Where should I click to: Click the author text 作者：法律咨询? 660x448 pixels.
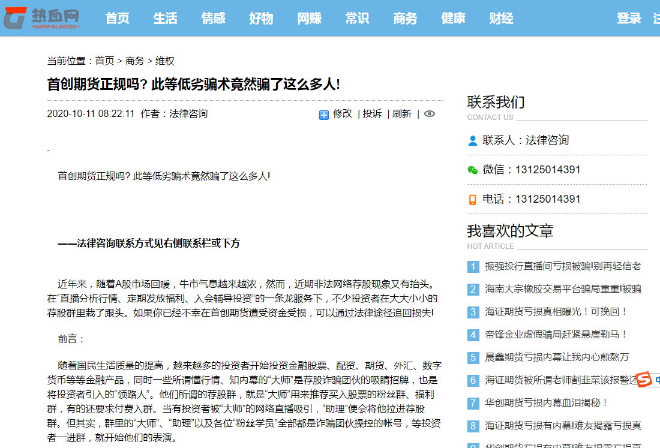174,114
